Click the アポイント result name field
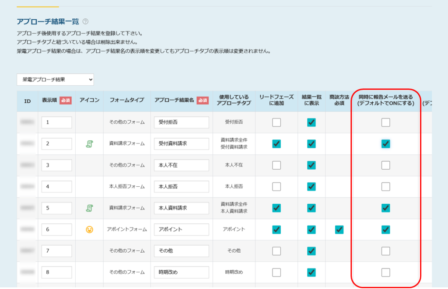The image size is (448, 289). point(181,230)
